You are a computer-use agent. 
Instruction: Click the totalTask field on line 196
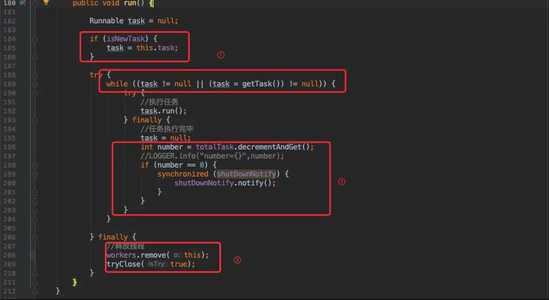(x=214, y=147)
